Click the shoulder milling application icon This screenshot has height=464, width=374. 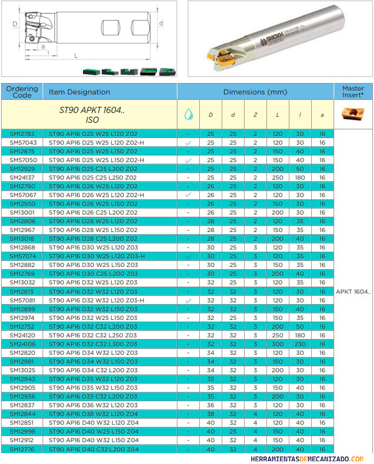[x=110, y=72]
